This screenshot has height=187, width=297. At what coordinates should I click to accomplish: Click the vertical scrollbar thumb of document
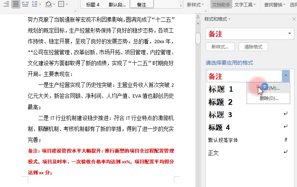tap(198, 38)
